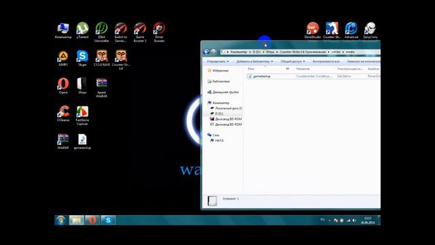Open the Добавить в библиотеку dropdown
435x245 pixels.
click(x=254, y=61)
